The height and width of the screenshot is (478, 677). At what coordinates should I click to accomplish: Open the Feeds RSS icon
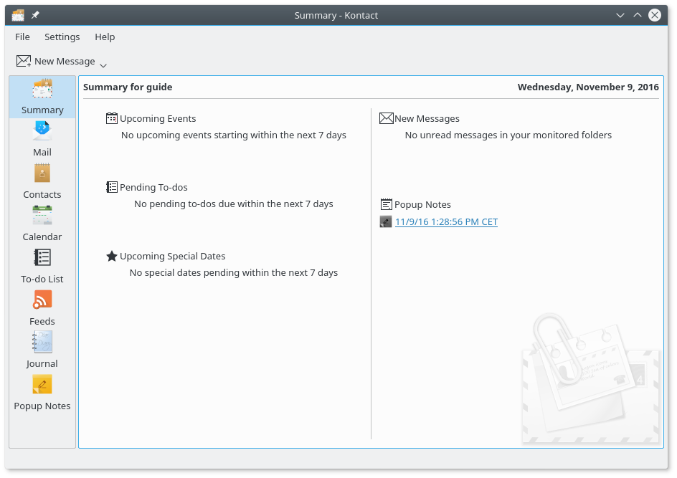point(42,300)
